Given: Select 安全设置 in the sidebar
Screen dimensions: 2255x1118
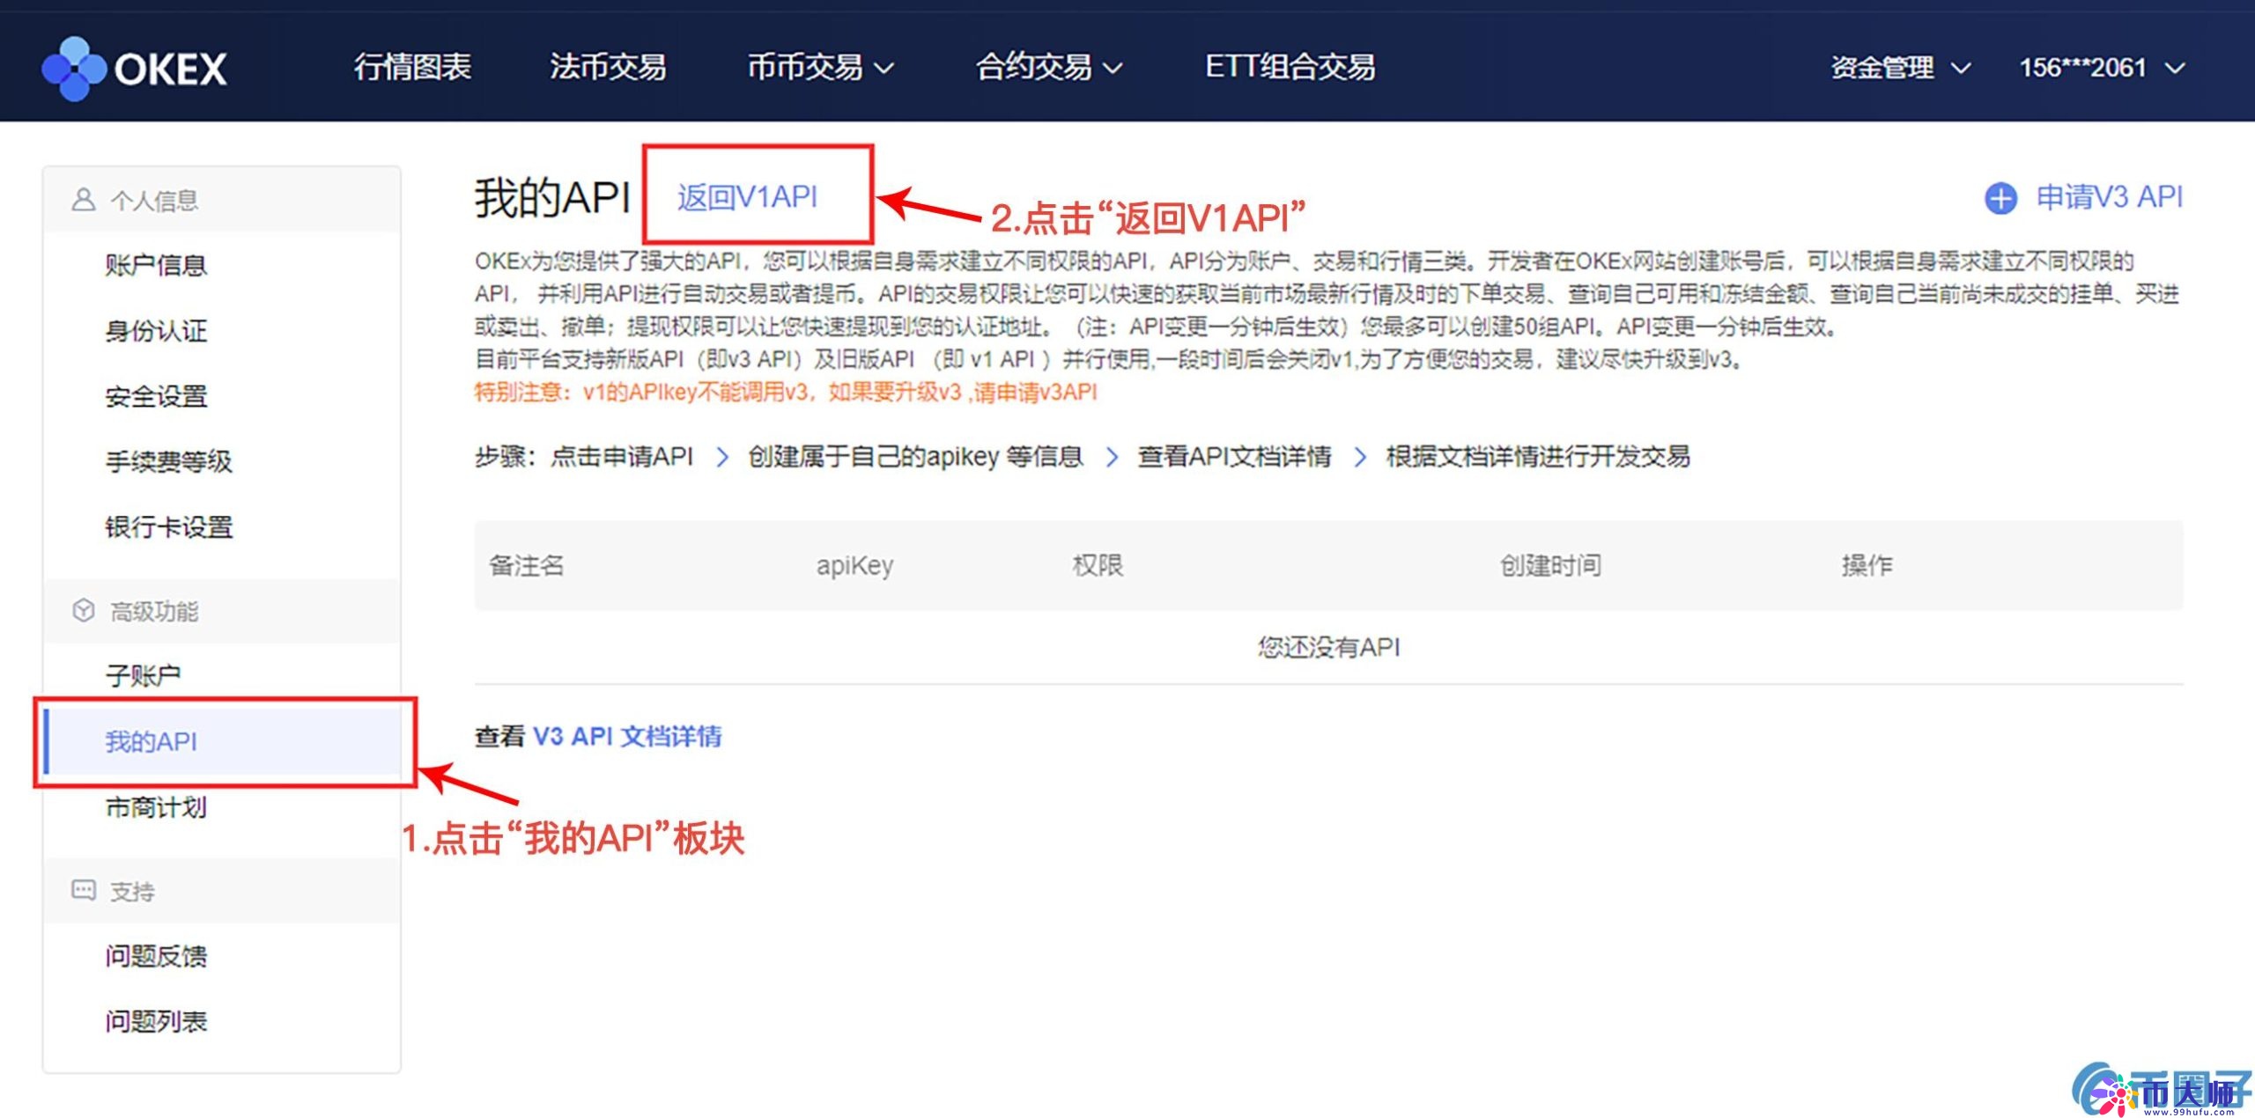Looking at the screenshot, I should point(156,396).
